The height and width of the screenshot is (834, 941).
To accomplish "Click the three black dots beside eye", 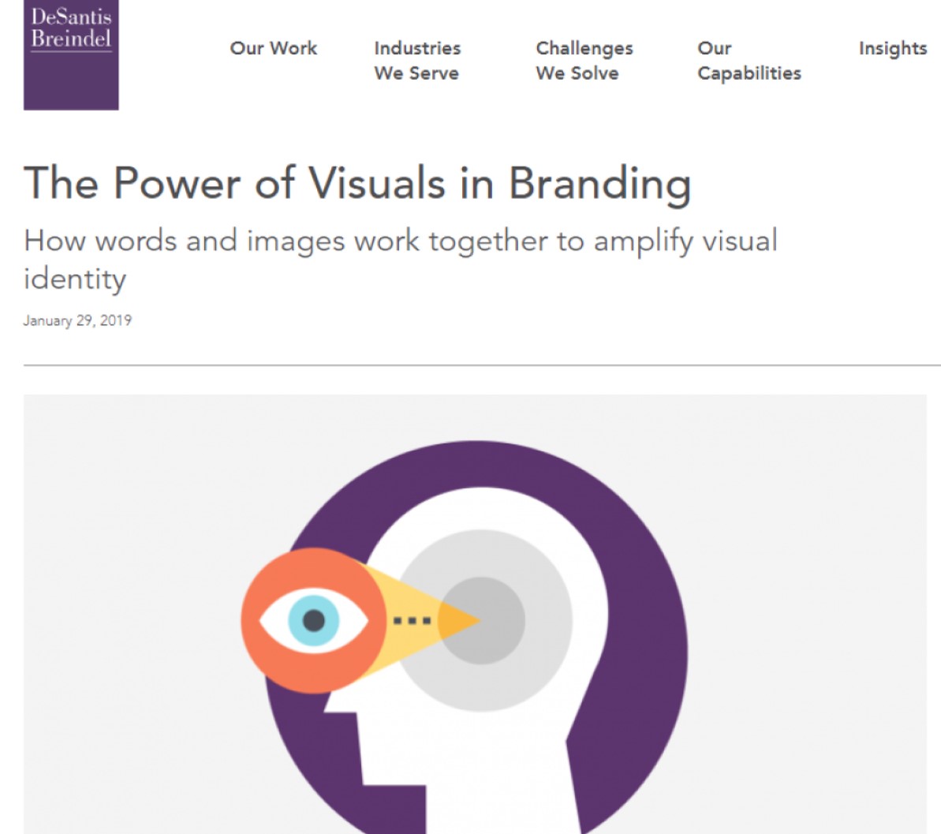I will tap(412, 621).
